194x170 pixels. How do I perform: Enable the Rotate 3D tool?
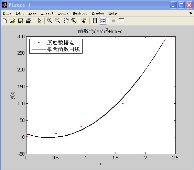pyautogui.click(x=74, y=21)
